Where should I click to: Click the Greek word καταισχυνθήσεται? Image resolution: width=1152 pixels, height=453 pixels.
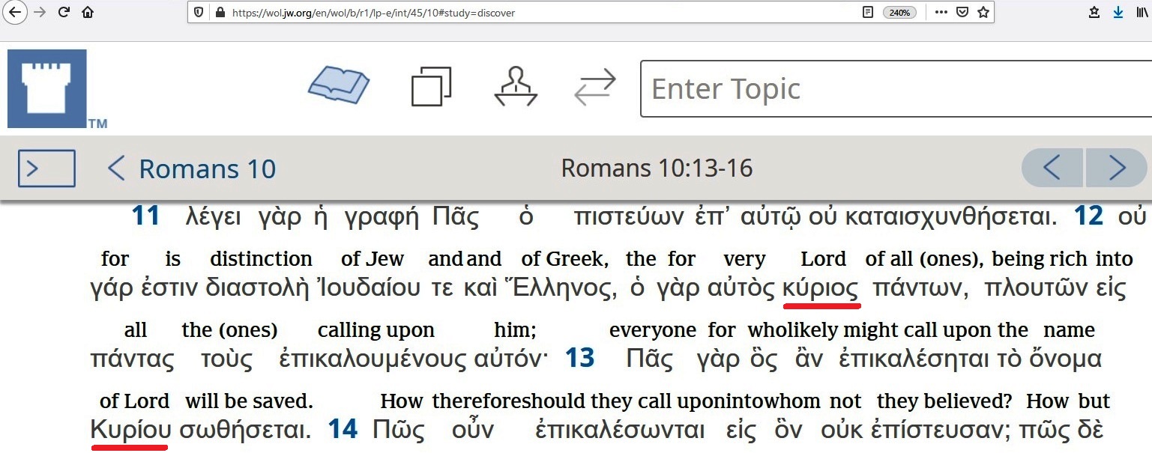[950, 218]
